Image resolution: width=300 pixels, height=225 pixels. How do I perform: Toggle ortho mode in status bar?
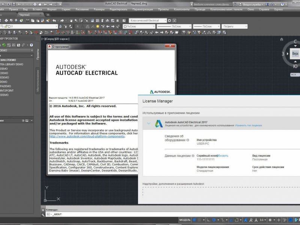pos(209,220)
